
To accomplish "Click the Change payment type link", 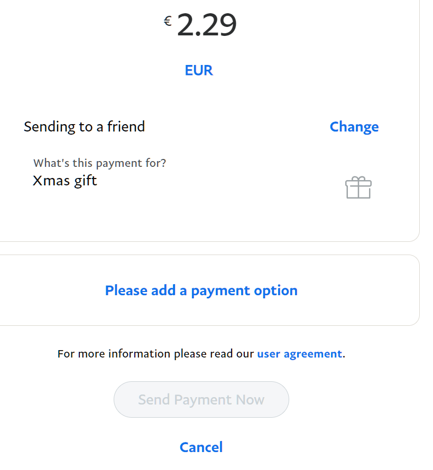I will (354, 127).
